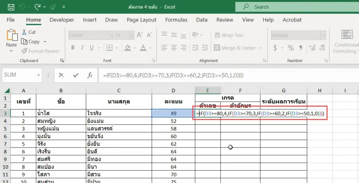Viewport: 359px width, 183px height.
Task: Expand the Paste options arrow
Action: click(x=12, y=51)
